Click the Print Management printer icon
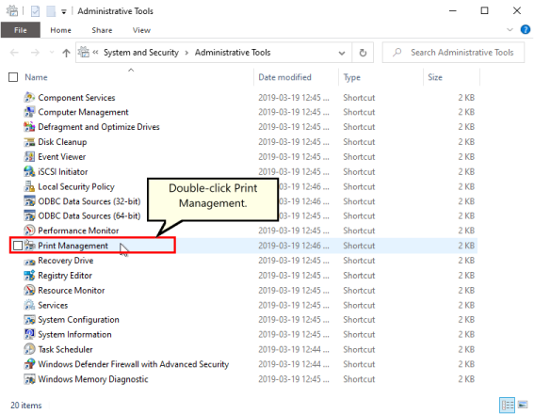 coord(30,246)
